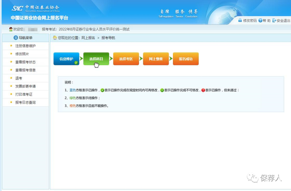Click the arrow between 信息维护 and 选择科目
291x191 pixels.
coord(81,59)
